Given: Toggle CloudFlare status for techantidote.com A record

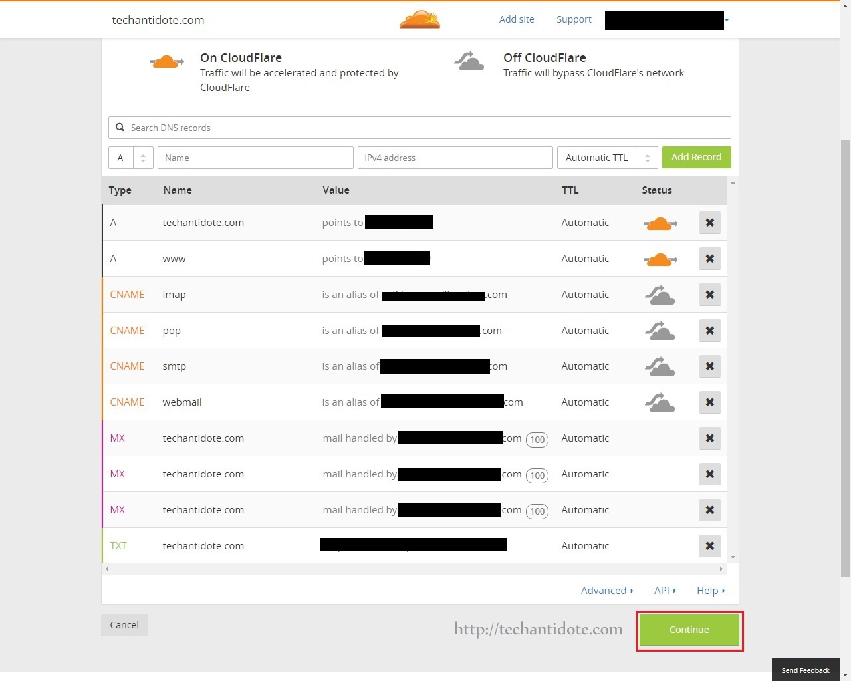Looking at the screenshot, I should 660,223.
